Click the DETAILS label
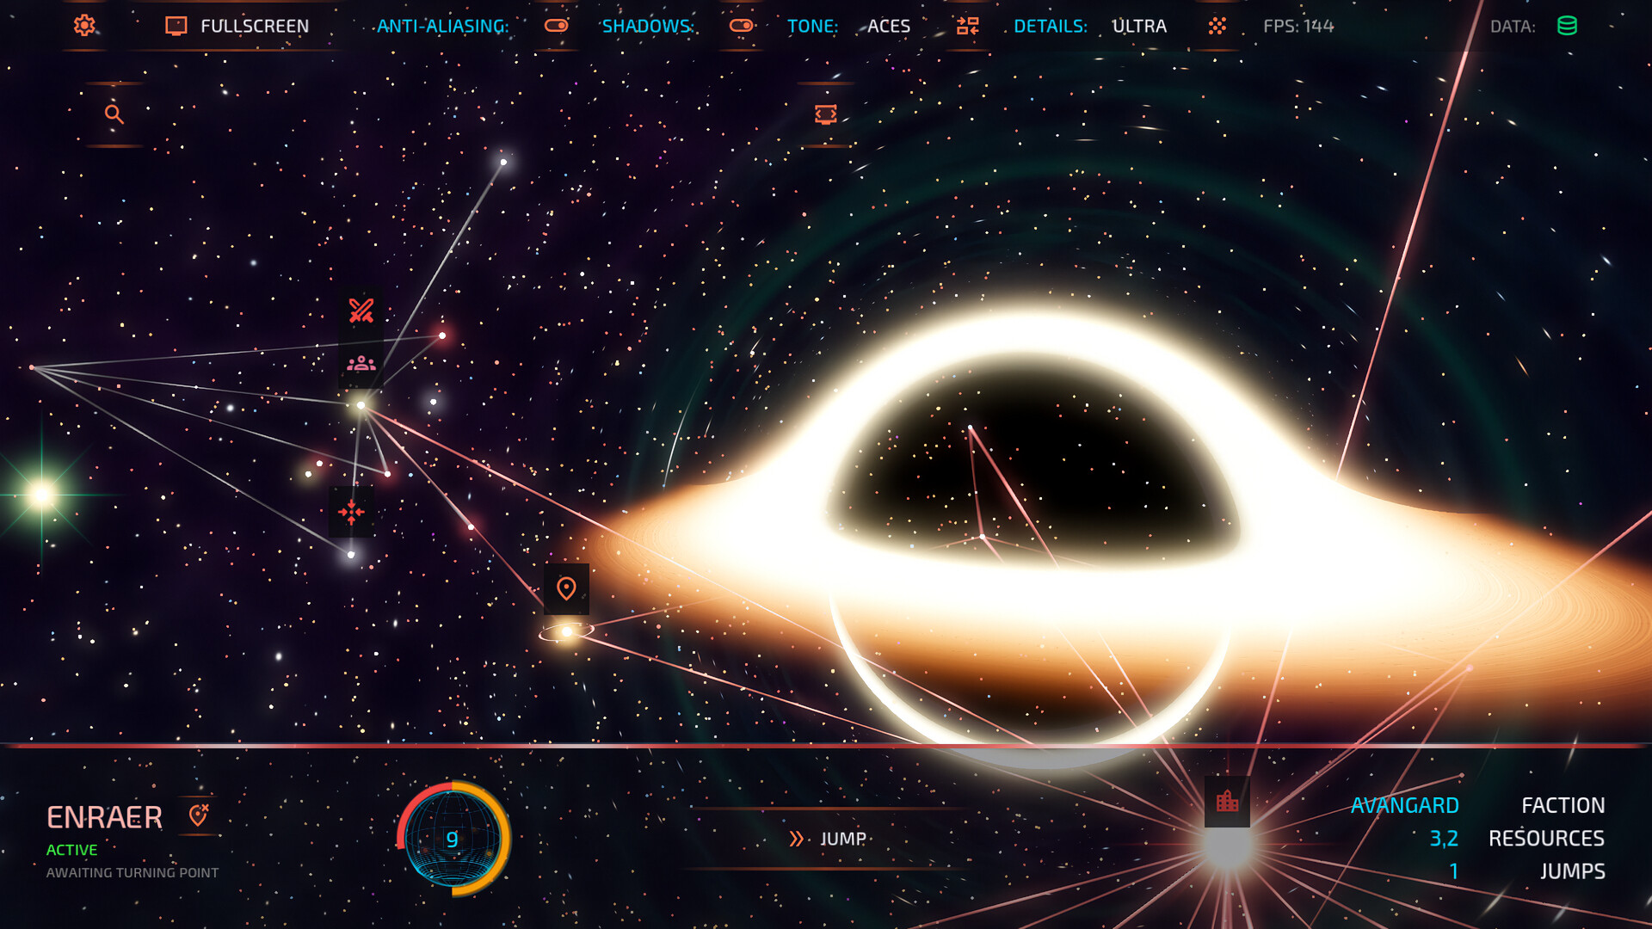Image resolution: width=1652 pixels, height=929 pixels. pos(1051,27)
